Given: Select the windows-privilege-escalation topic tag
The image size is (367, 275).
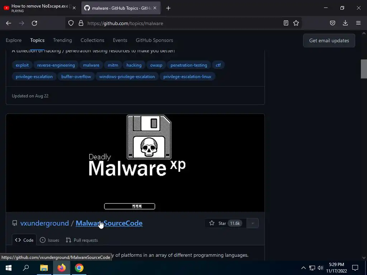Looking at the screenshot, I should (127, 77).
